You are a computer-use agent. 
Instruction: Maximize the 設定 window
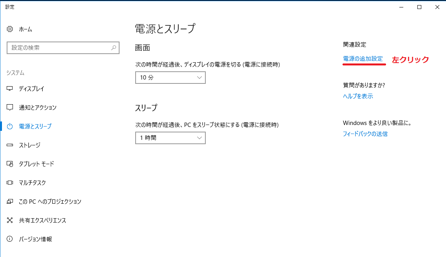(x=419, y=7)
